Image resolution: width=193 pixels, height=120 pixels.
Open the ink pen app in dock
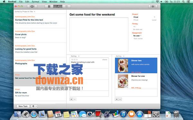tap(107, 114)
